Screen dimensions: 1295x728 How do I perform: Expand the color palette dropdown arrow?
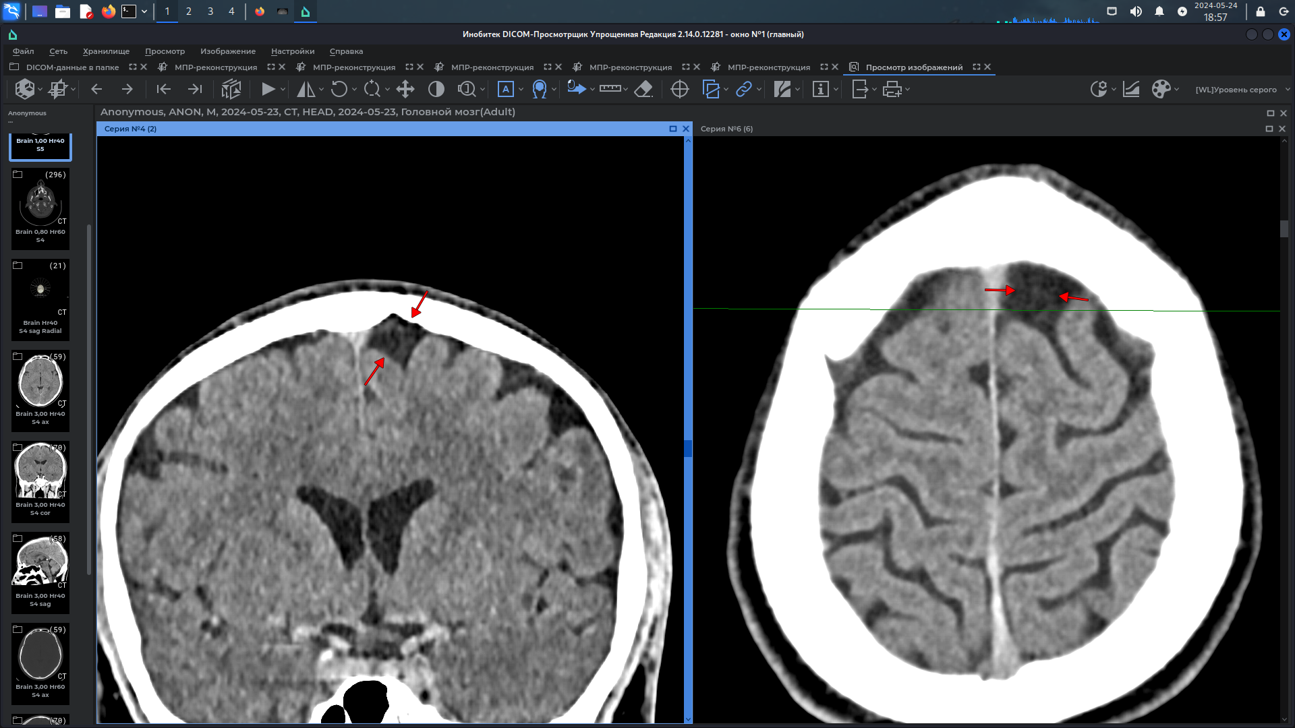pyautogui.click(x=1176, y=90)
